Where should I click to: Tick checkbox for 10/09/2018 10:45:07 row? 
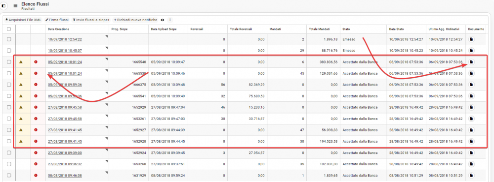(x=9, y=50)
